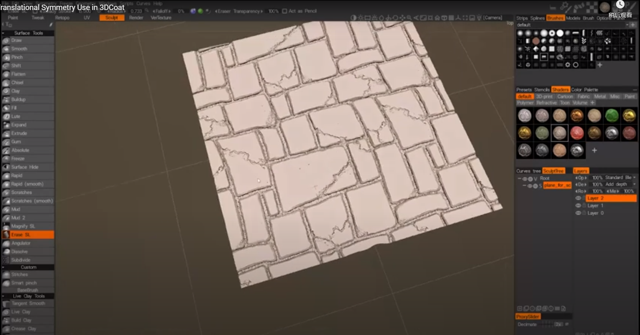Add a new brush alpha with plus
This screenshot has height=335, width=640.
(x=599, y=65)
